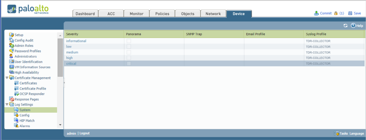Click the sidebar scroll down arrow
The image size is (366, 140).
click(60, 125)
